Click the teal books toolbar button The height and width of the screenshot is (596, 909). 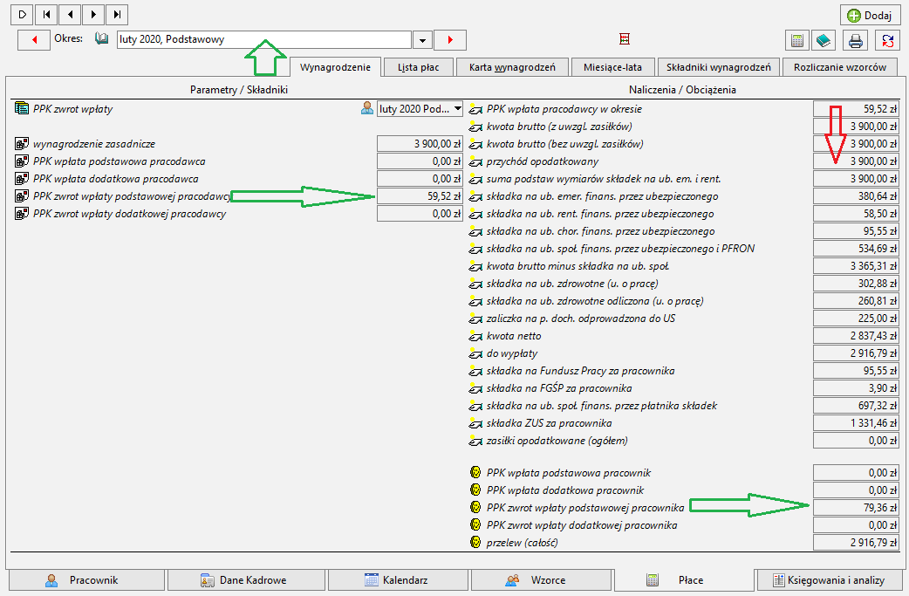tap(824, 41)
